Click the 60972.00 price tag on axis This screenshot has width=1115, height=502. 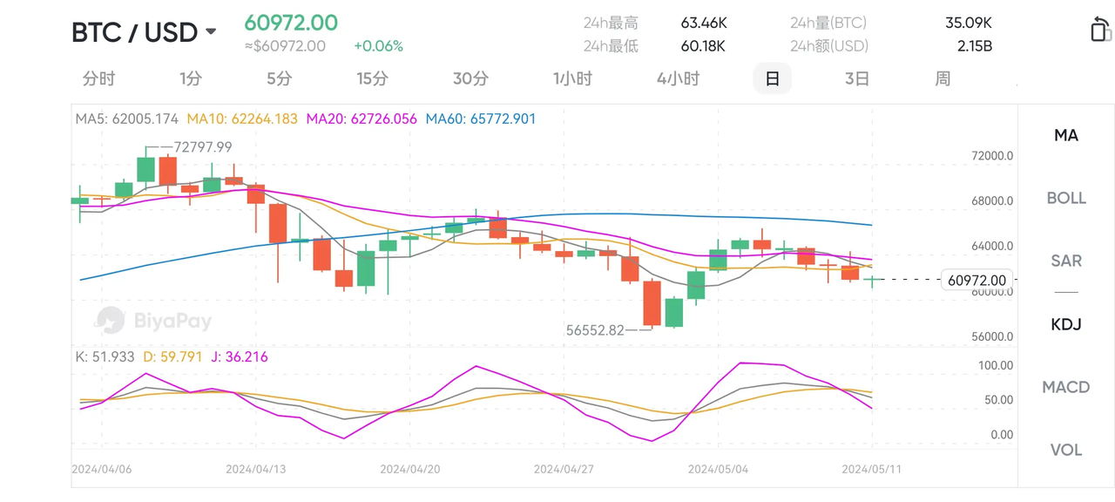coord(977,280)
